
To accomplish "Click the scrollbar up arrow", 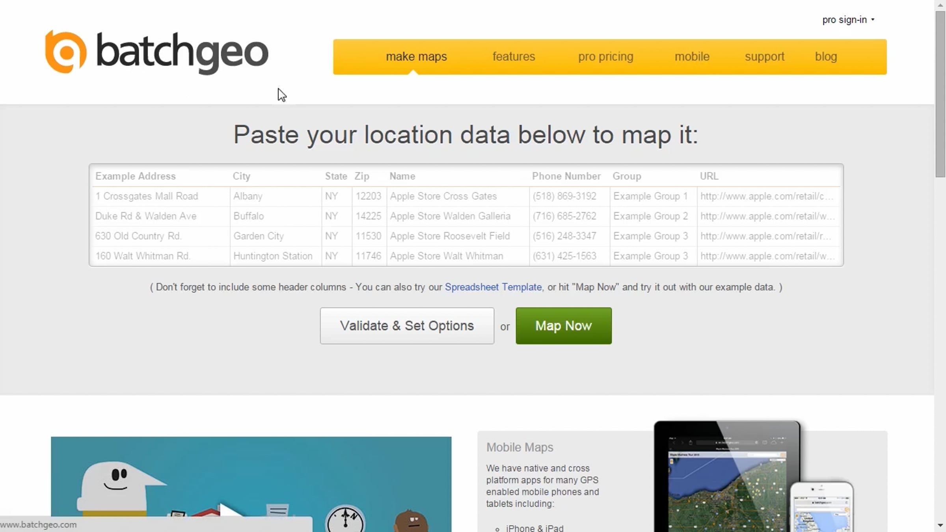I will tap(940, 5).
